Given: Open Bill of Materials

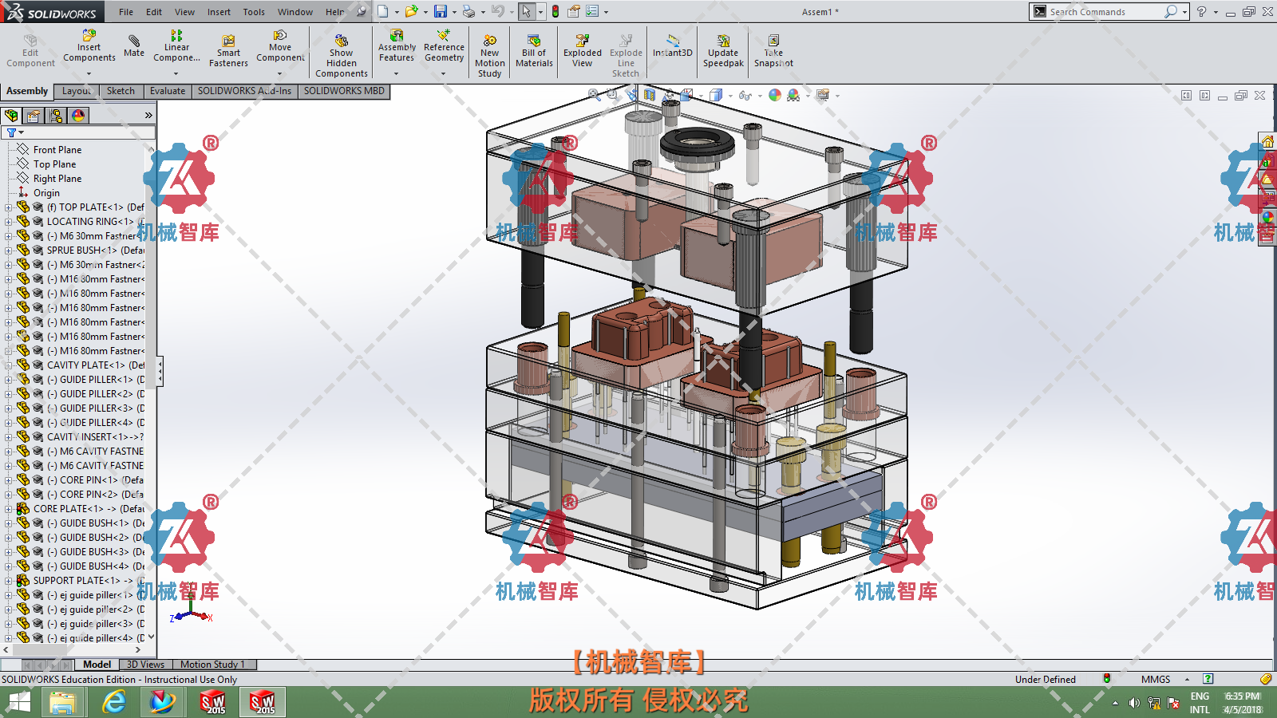Looking at the screenshot, I should click(534, 51).
